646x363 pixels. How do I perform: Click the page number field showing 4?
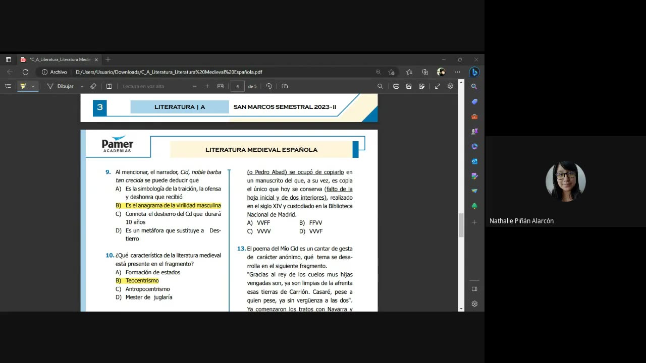click(x=238, y=86)
